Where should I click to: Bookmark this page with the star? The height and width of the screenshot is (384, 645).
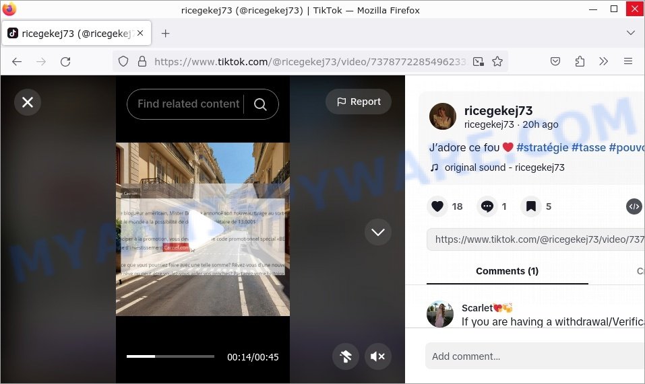(x=497, y=62)
